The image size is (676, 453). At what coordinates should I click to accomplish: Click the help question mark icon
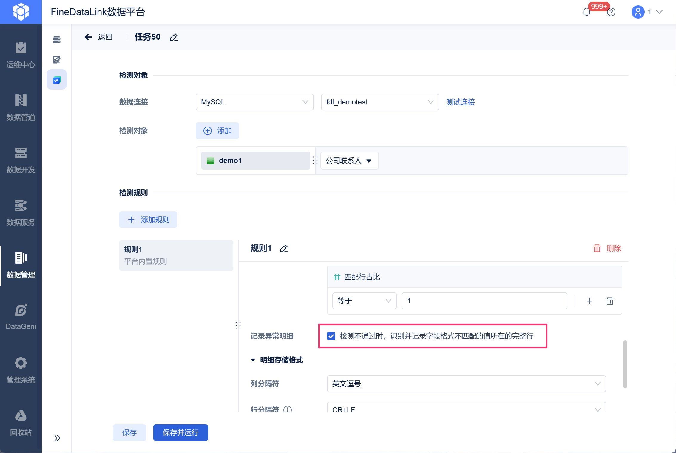(611, 12)
